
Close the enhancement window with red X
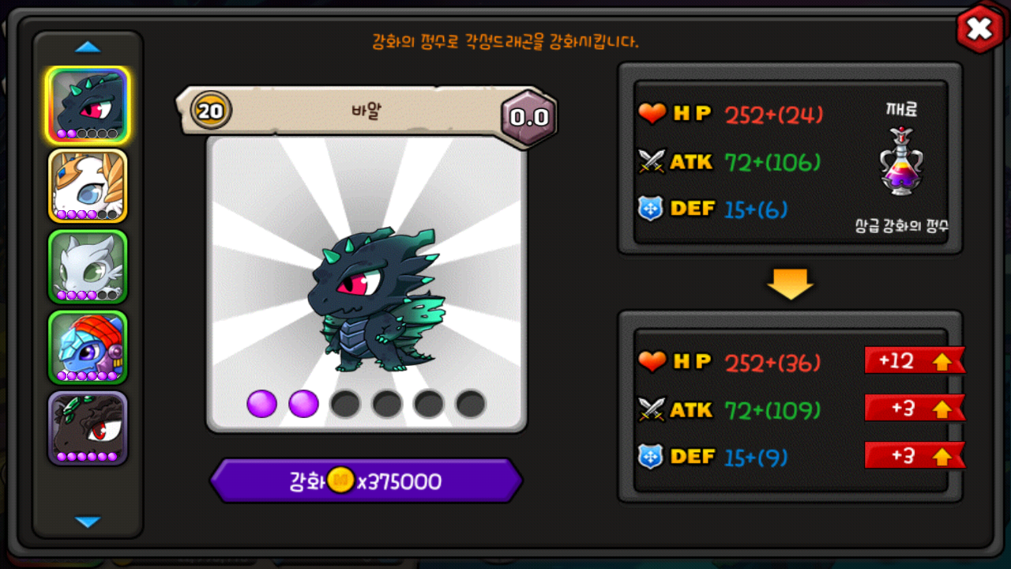[979, 29]
